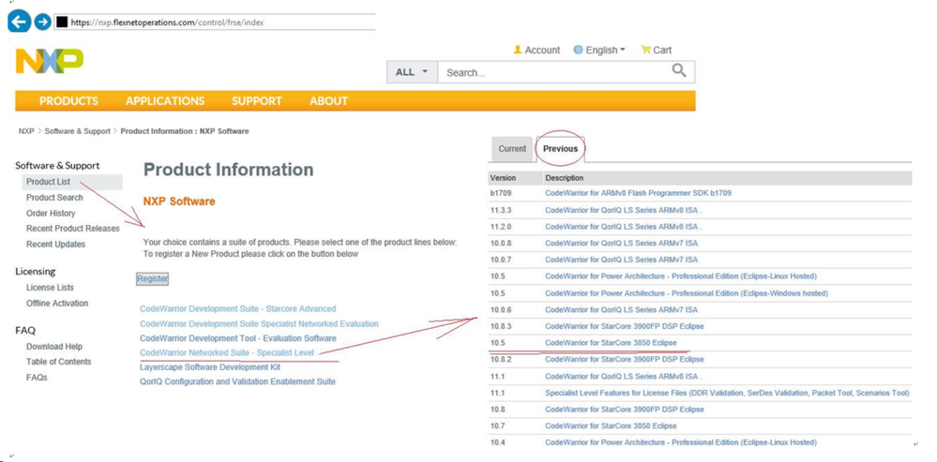Open QorIQ Configuration and Validation Enablement Suite
This screenshot has width=937, height=462.
[x=238, y=380]
